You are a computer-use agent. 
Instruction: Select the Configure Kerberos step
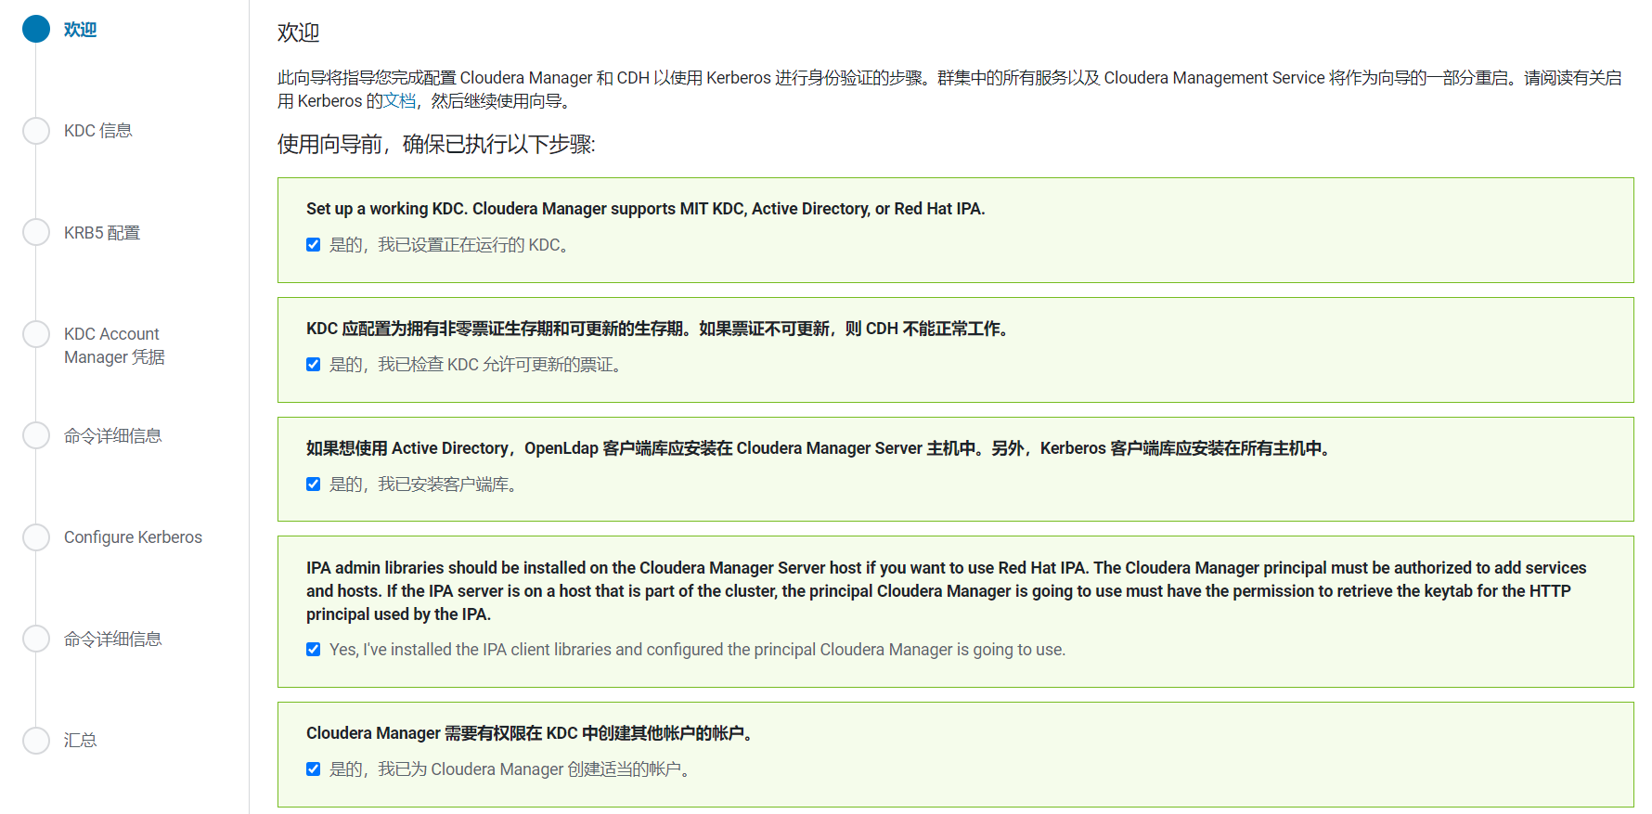tap(133, 537)
